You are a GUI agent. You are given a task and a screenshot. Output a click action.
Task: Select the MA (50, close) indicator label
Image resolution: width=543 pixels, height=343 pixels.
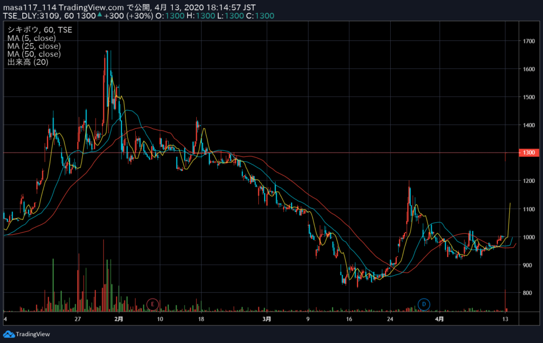pyautogui.click(x=34, y=54)
